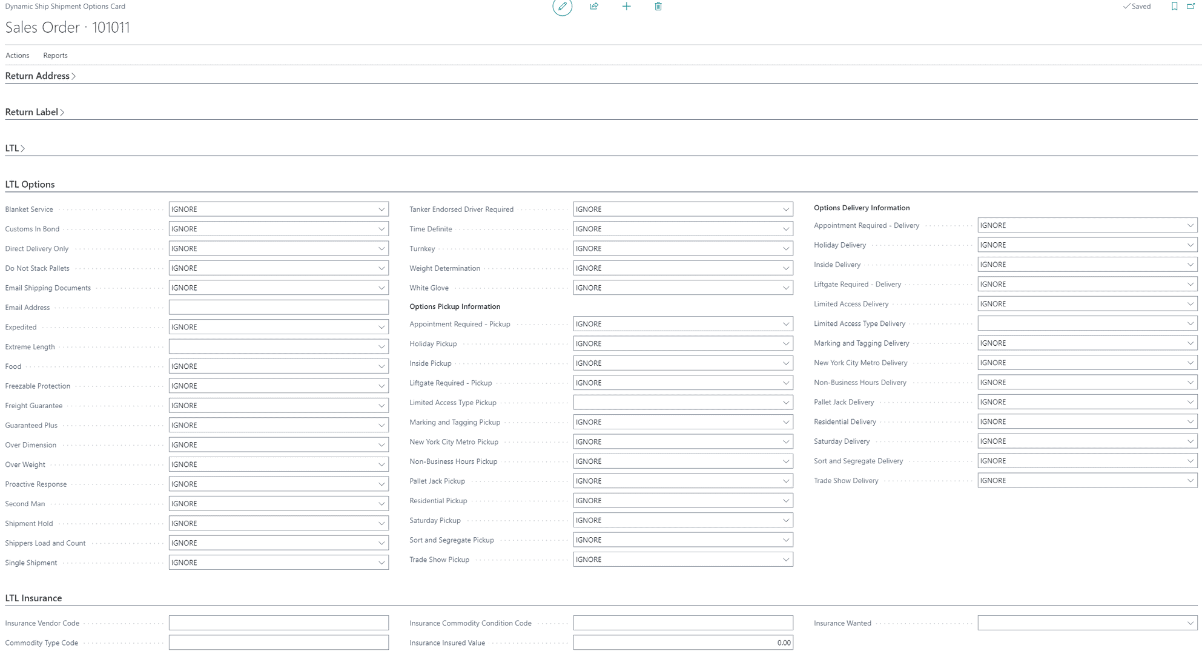This screenshot has width=1202, height=654.
Task: Select Blanket Service dropdown value
Action: click(x=278, y=208)
